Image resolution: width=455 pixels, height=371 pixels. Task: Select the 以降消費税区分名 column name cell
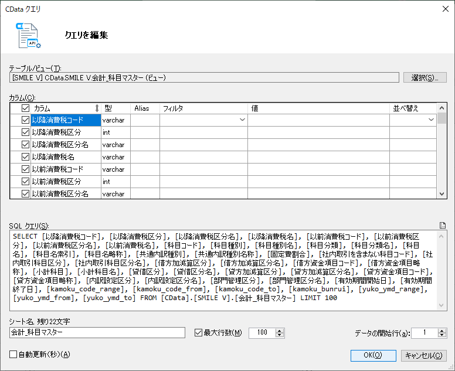tap(66, 144)
